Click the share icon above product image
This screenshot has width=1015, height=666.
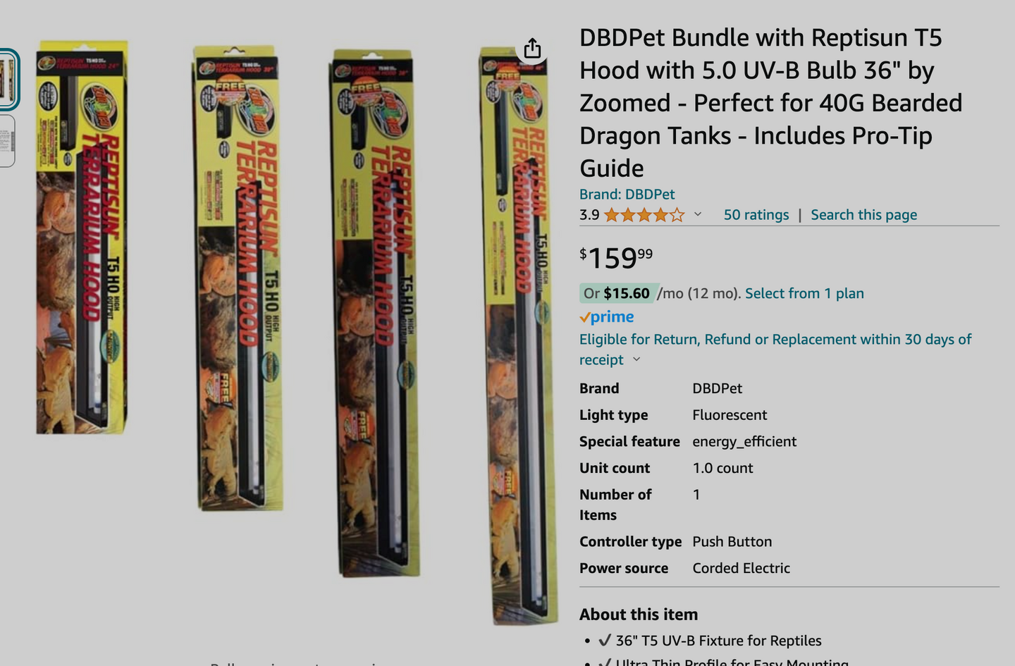(532, 48)
